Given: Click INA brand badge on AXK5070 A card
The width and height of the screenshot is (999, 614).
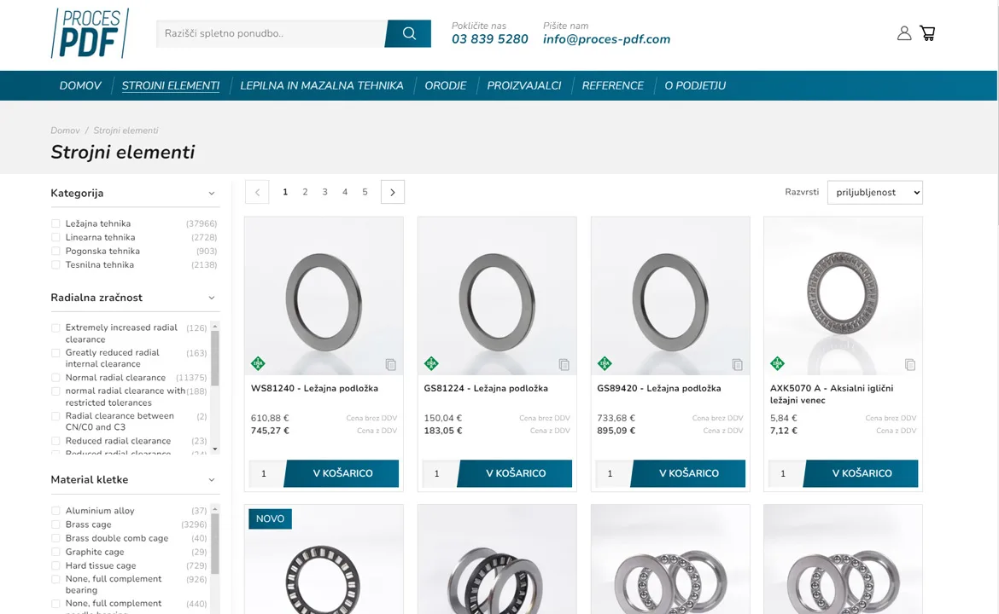Looking at the screenshot, I should [777, 363].
